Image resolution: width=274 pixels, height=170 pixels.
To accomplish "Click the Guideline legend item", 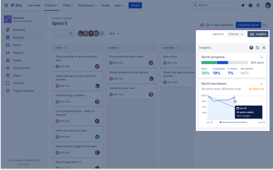I will point(242,122).
